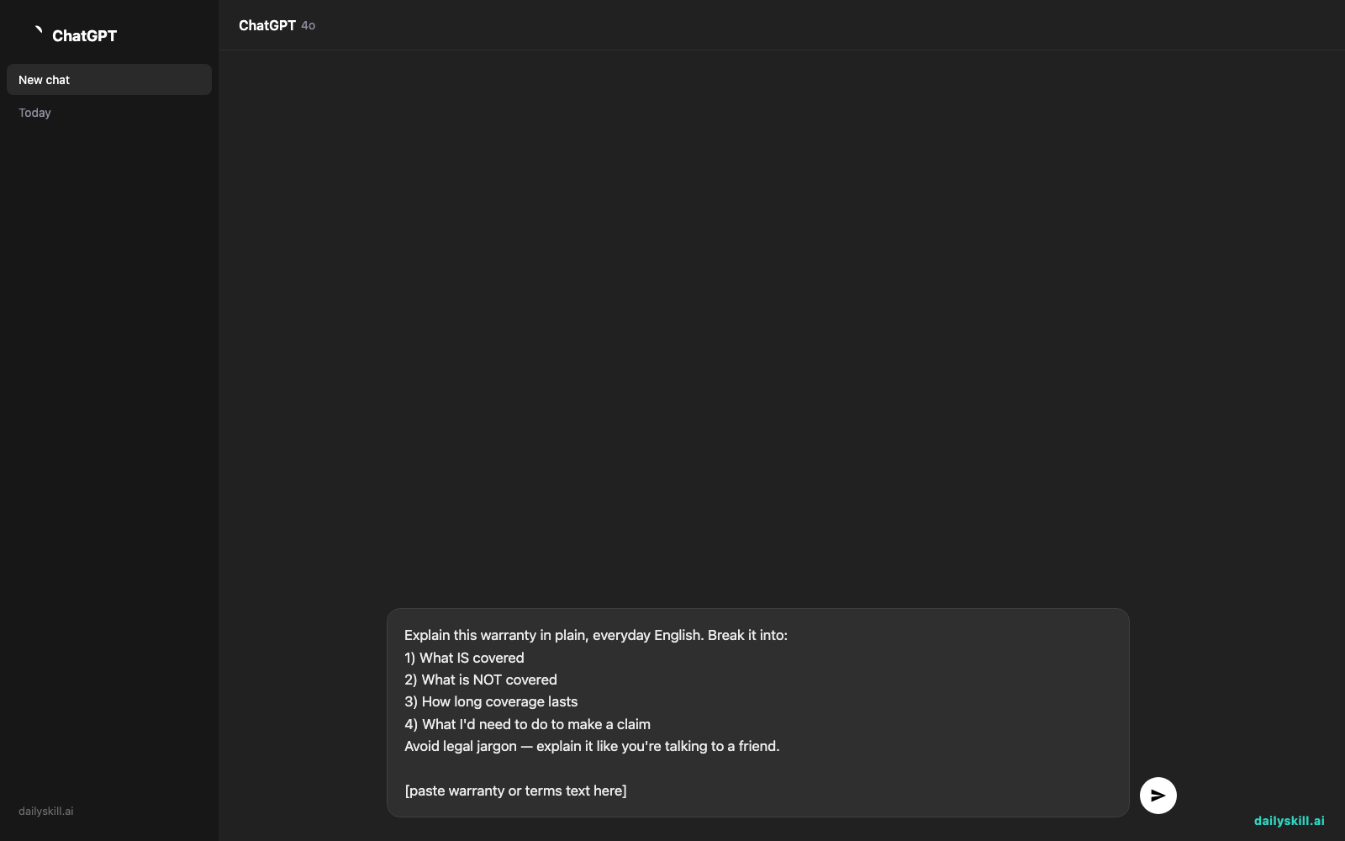Open the ChatGPT 4o model selector
Viewport: 1345px width, 841px height.
click(x=277, y=25)
